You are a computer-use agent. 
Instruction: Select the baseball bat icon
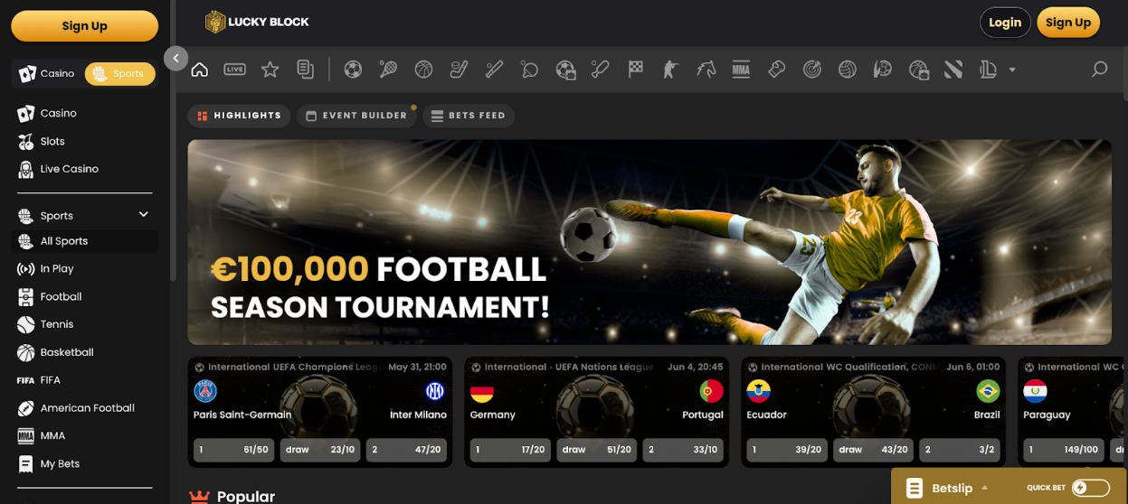click(x=494, y=70)
